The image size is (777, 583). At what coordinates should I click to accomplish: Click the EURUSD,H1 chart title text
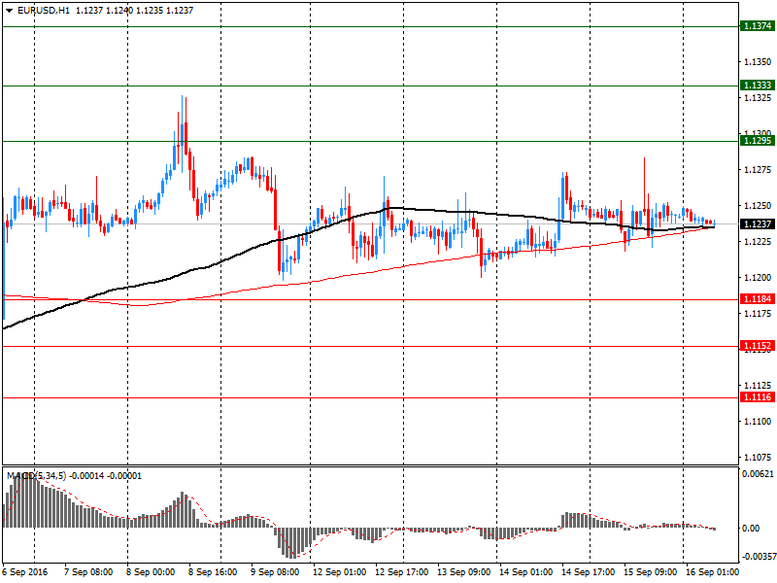44,11
